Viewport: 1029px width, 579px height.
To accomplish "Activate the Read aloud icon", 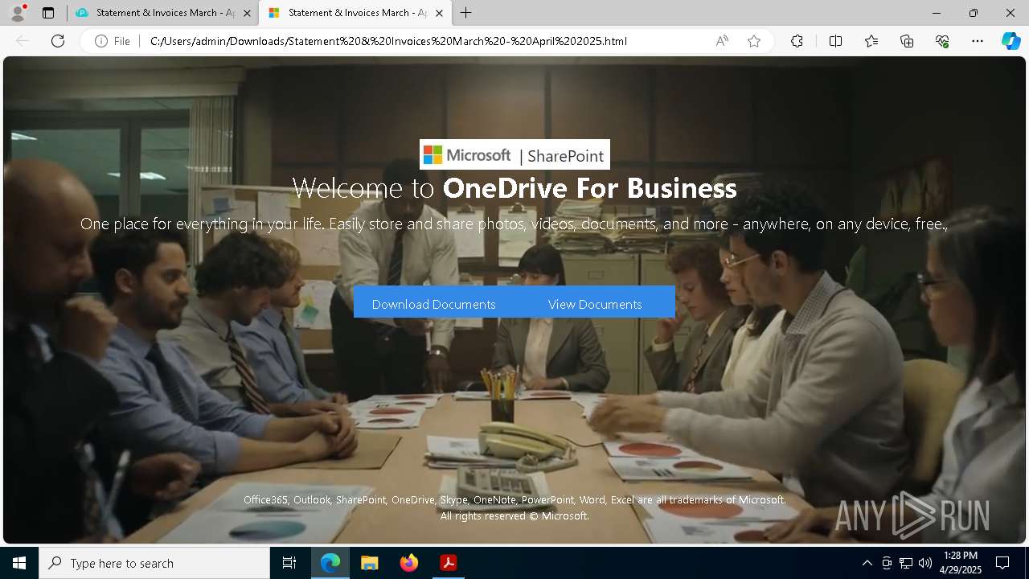I will 722,41.
